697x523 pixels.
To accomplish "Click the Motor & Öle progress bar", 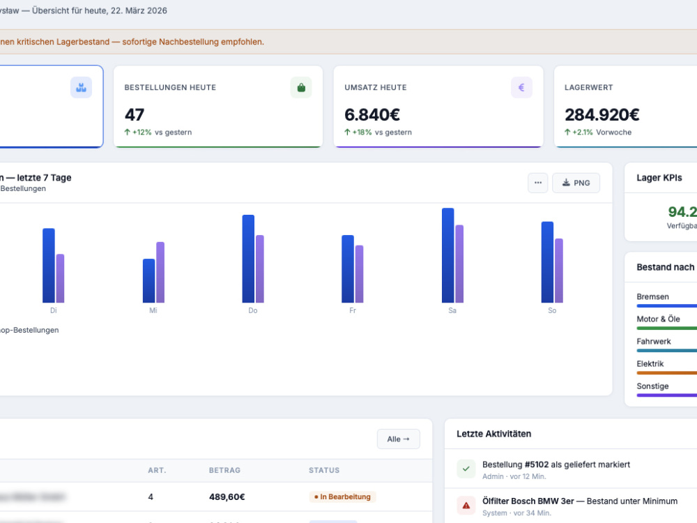I will [x=667, y=328].
